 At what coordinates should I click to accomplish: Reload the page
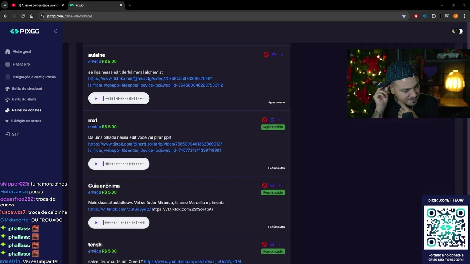(x=23, y=16)
